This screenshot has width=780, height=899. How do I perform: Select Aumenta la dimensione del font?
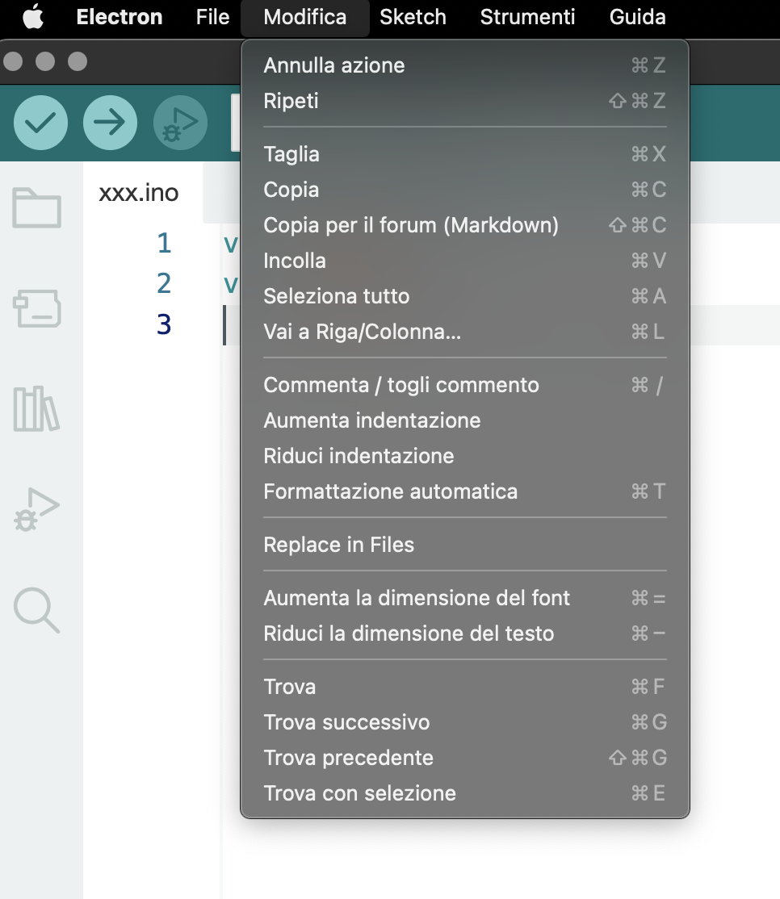click(x=465, y=599)
